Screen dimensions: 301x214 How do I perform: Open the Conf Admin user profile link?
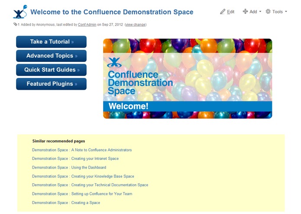click(x=87, y=25)
